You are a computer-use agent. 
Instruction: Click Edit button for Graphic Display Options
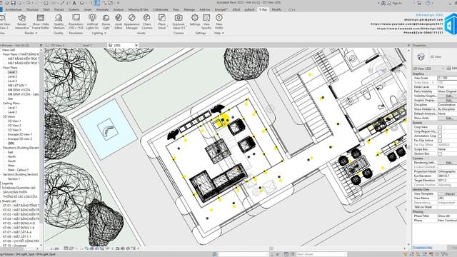448,100
